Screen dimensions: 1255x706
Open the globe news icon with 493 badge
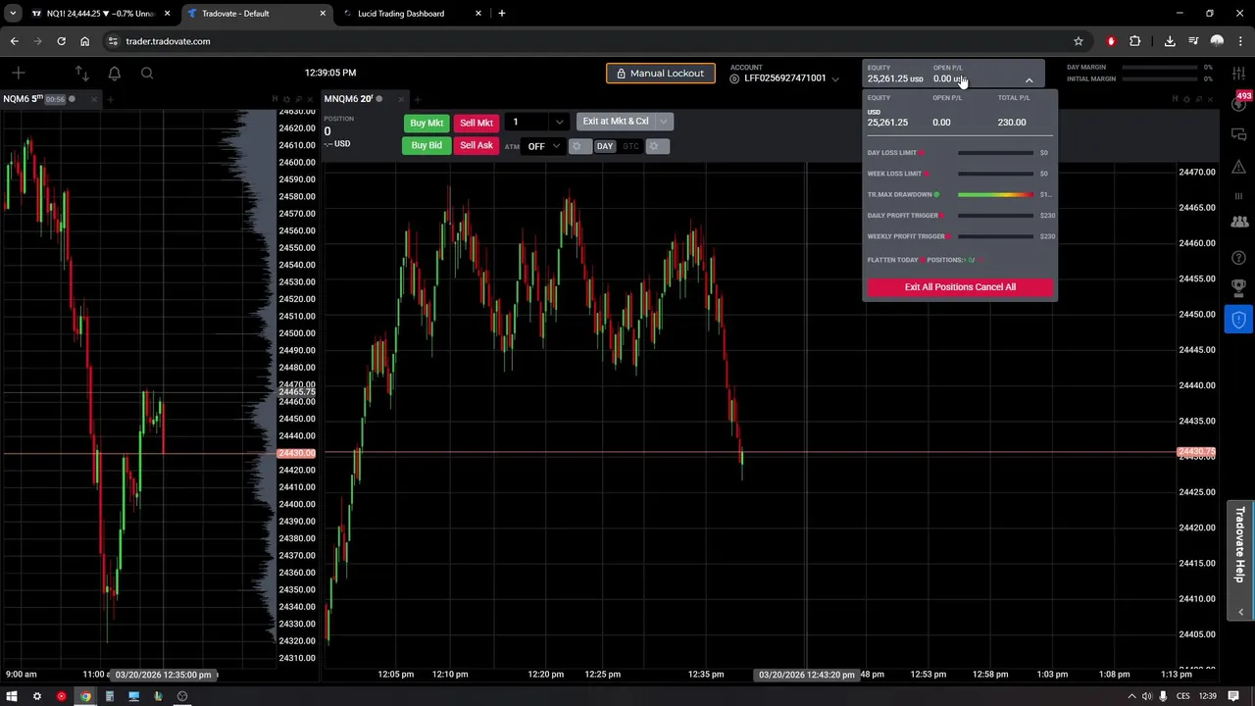(1240, 103)
